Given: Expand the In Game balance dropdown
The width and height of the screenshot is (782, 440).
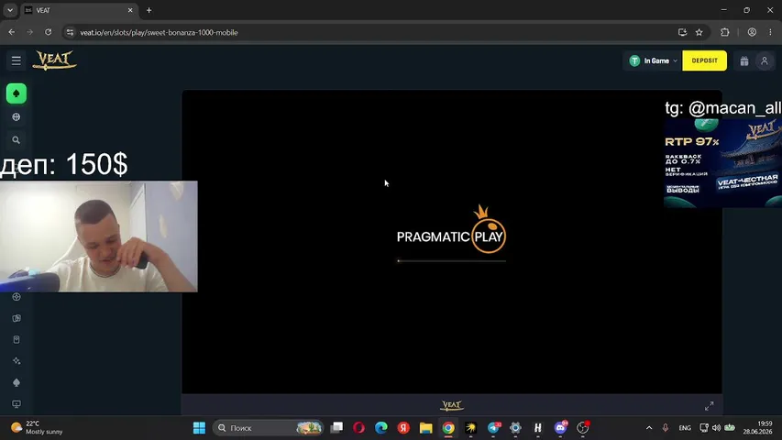Looking at the screenshot, I should [x=653, y=60].
